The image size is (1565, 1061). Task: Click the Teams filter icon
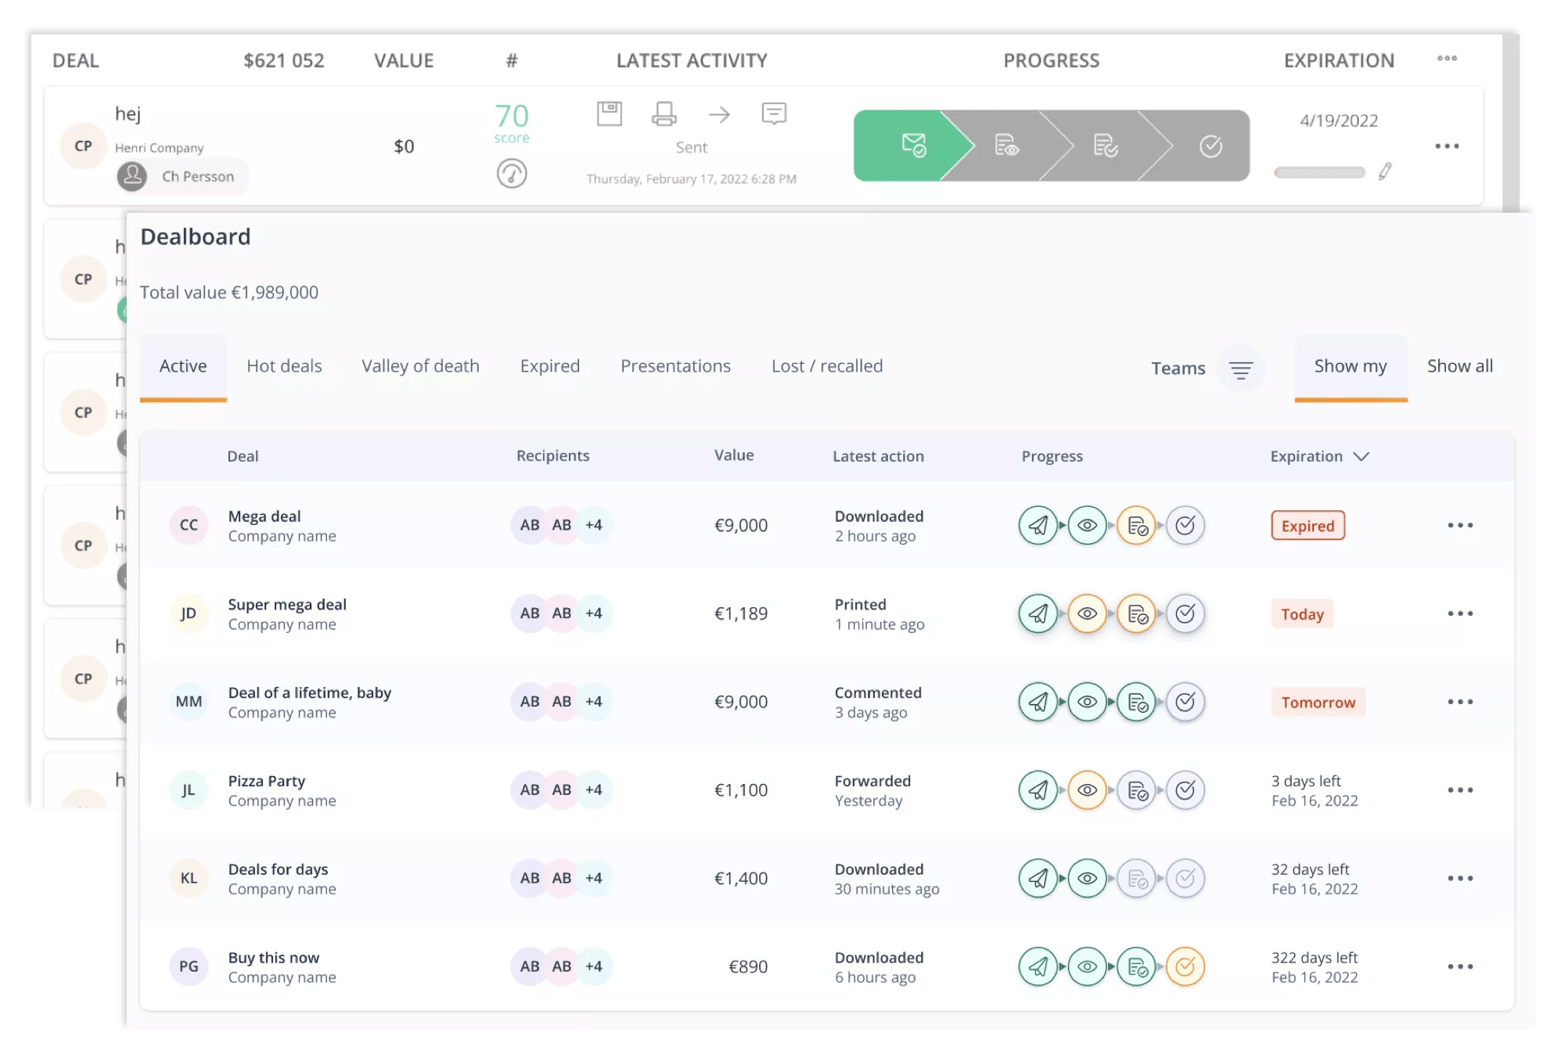(1240, 369)
